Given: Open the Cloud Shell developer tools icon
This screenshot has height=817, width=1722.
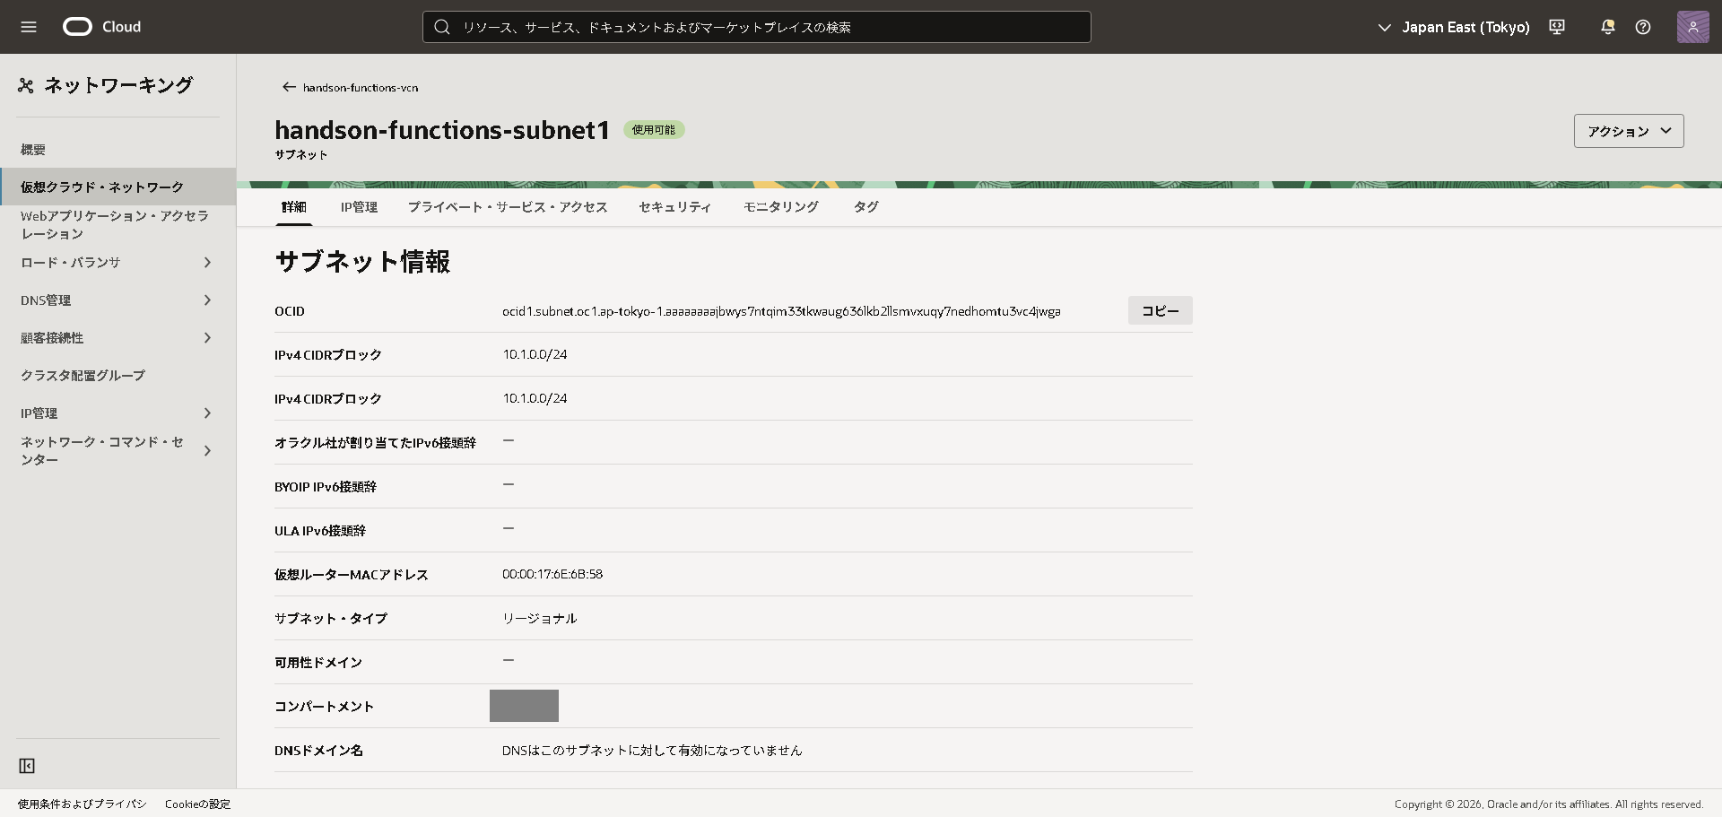Looking at the screenshot, I should 1557,27.
